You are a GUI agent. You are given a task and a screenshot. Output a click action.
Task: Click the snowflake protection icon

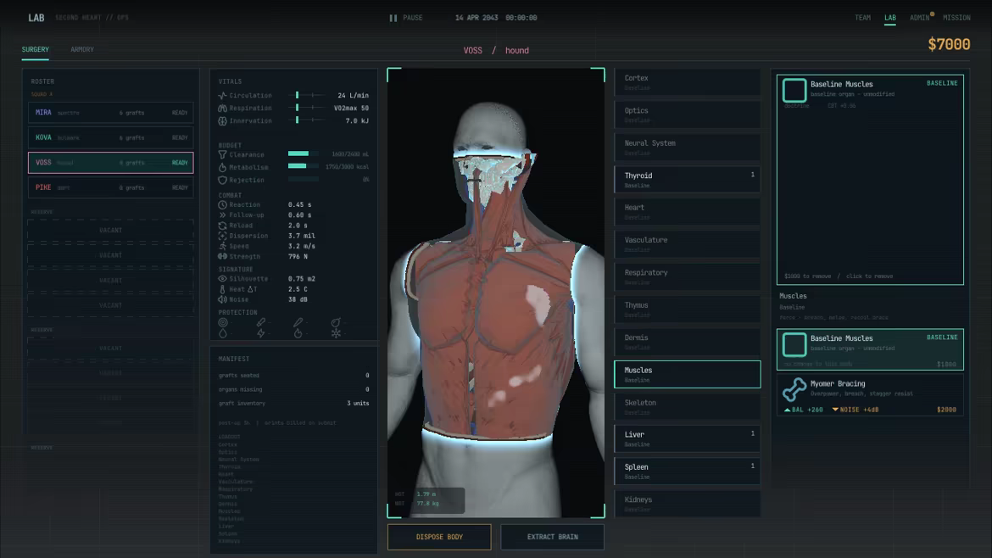click(336, 332)
